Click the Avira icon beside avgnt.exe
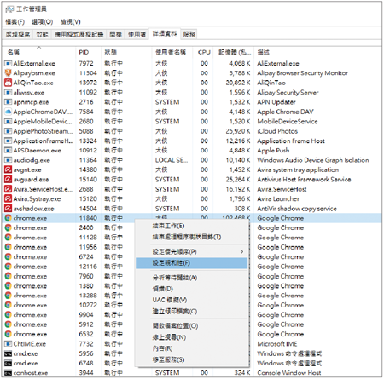384x379 pixels. (x=8, y=169)
